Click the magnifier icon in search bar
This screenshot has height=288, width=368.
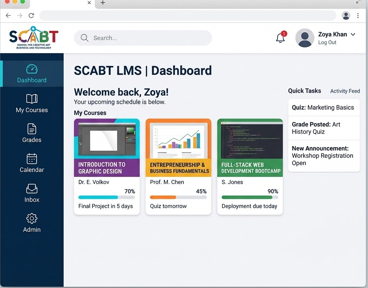(84, 38)
